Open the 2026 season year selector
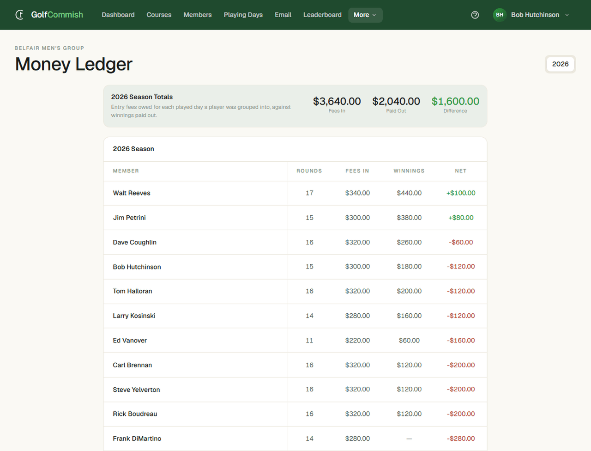This screenshot has height=451, width=591. point(560,64)
